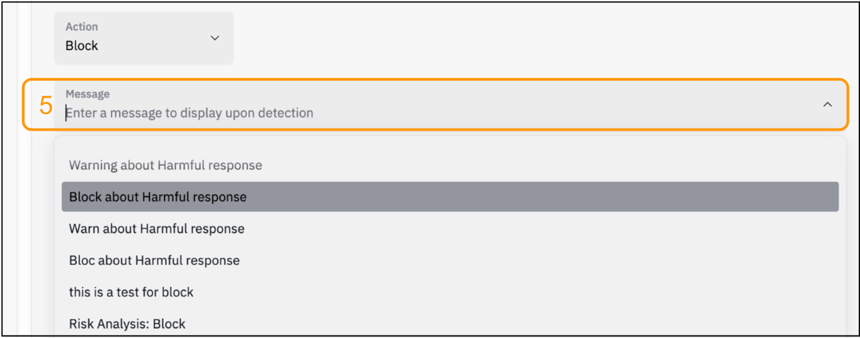Click the word "Harmful" in the highlighted option
The height and width of the screenshot is (338, 860).
pos(166,197)
